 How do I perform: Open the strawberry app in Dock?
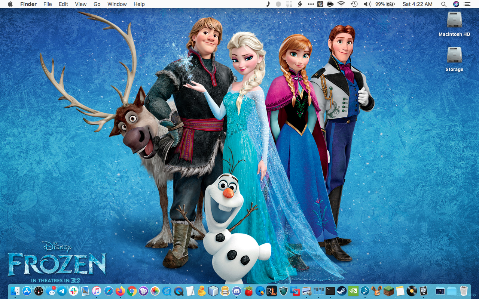(248, 291)
